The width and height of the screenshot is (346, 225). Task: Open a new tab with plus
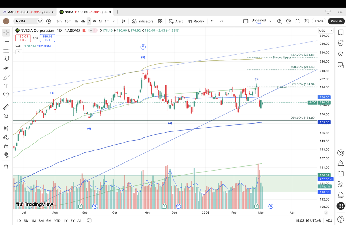point(117,12)
